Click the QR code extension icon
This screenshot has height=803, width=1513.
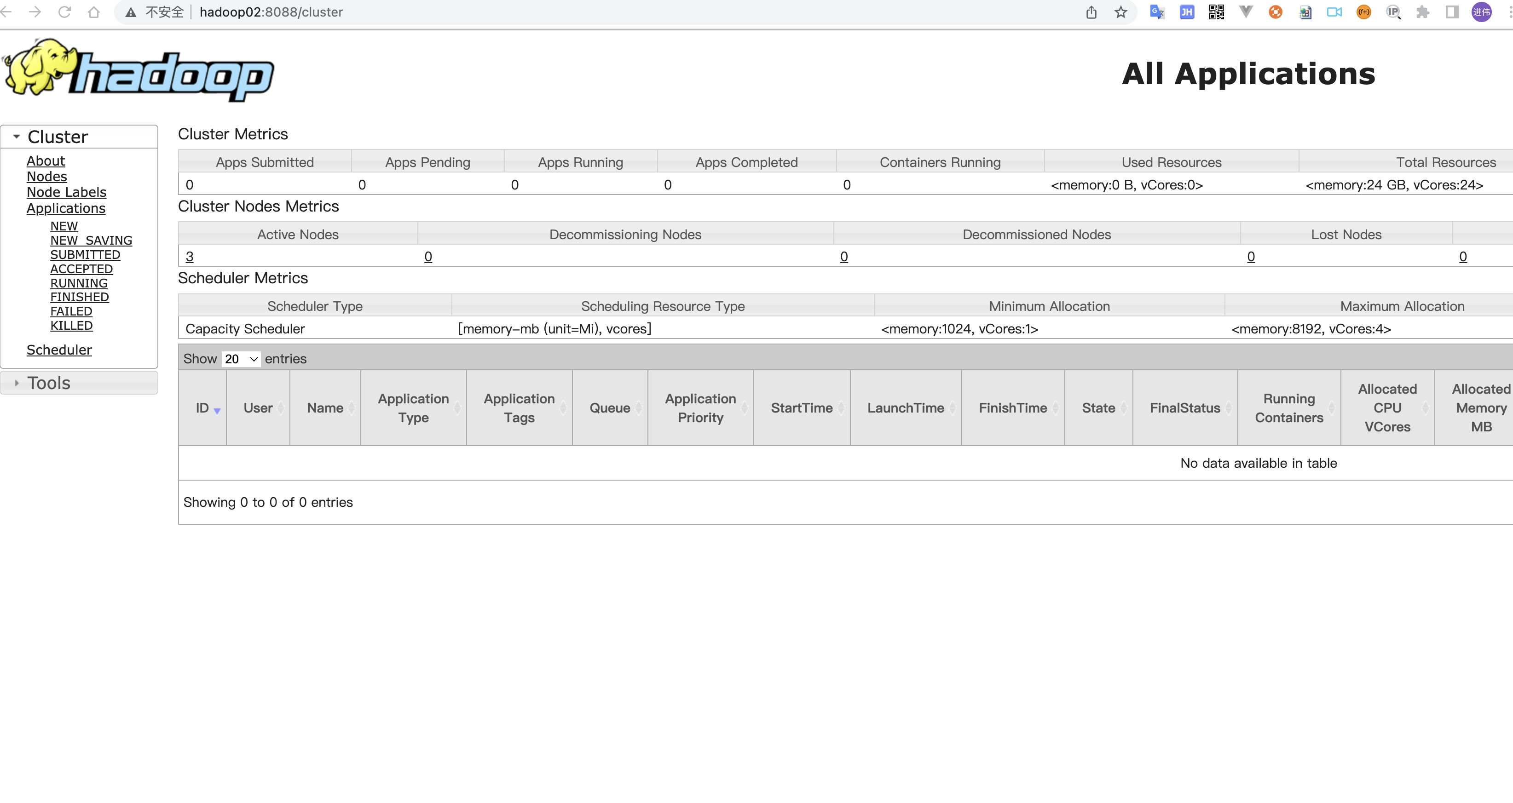click(1216, 12)
